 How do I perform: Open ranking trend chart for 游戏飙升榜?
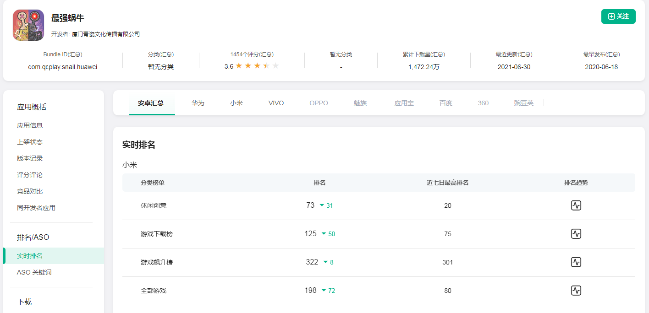(x=576, y=262)
